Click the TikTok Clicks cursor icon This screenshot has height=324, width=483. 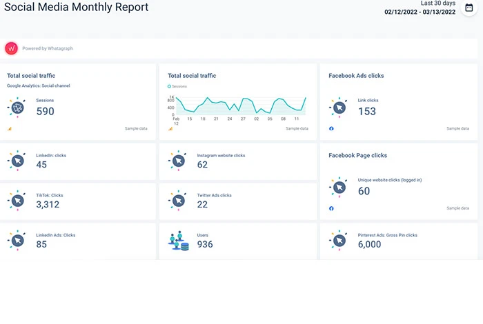click(x=17, y=200)
